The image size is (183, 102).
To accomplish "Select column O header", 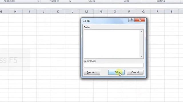I will click(115, 12).
